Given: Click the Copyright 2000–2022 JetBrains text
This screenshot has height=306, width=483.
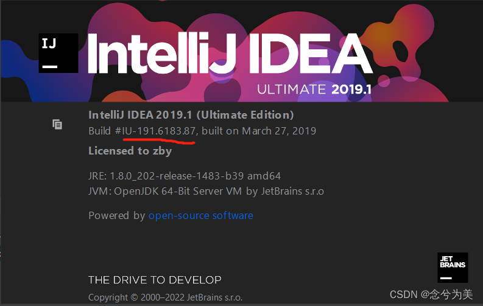Looking at the screenshot, I should (166, 297).
